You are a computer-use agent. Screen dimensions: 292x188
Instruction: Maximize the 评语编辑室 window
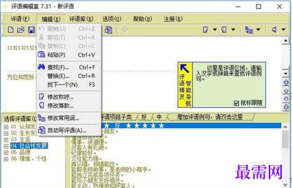[259, 7]
